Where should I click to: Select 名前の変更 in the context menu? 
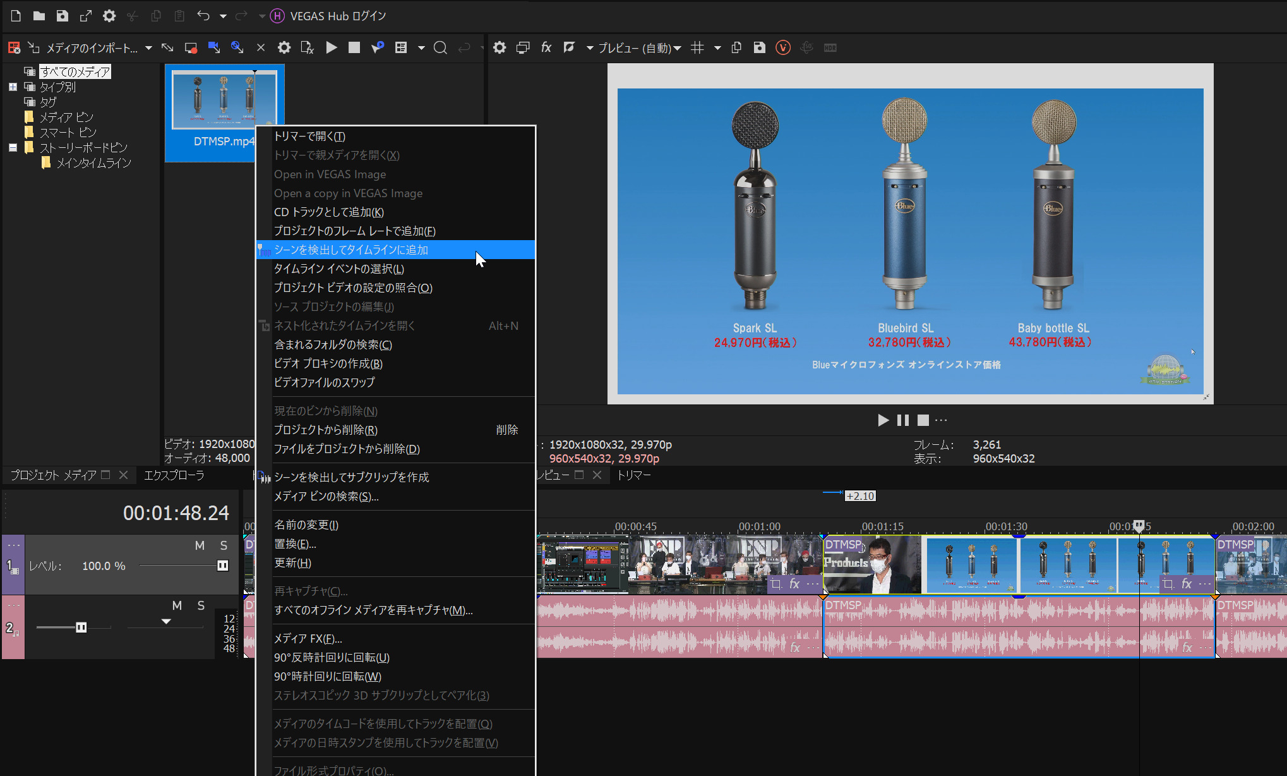point(395,524)
